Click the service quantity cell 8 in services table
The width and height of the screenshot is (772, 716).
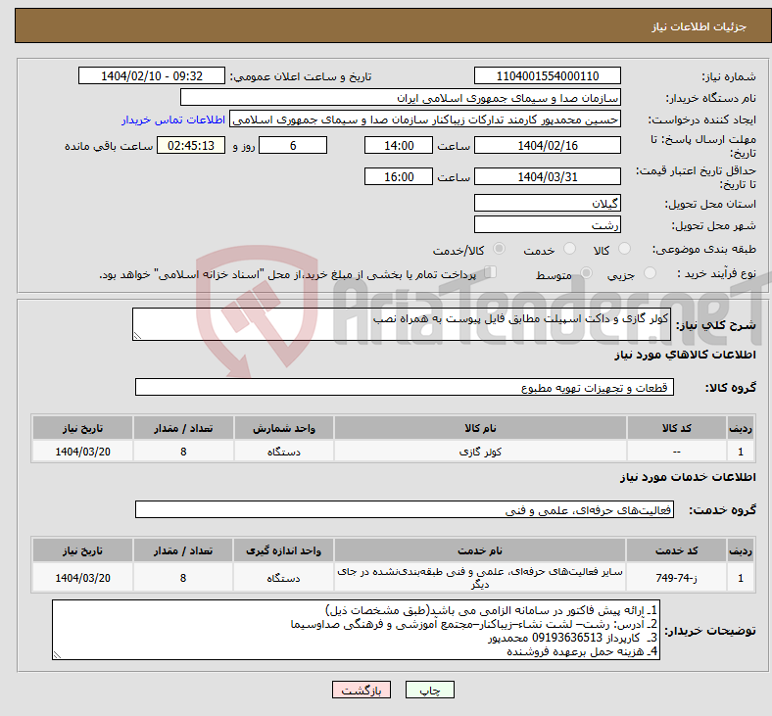(183, 578)
